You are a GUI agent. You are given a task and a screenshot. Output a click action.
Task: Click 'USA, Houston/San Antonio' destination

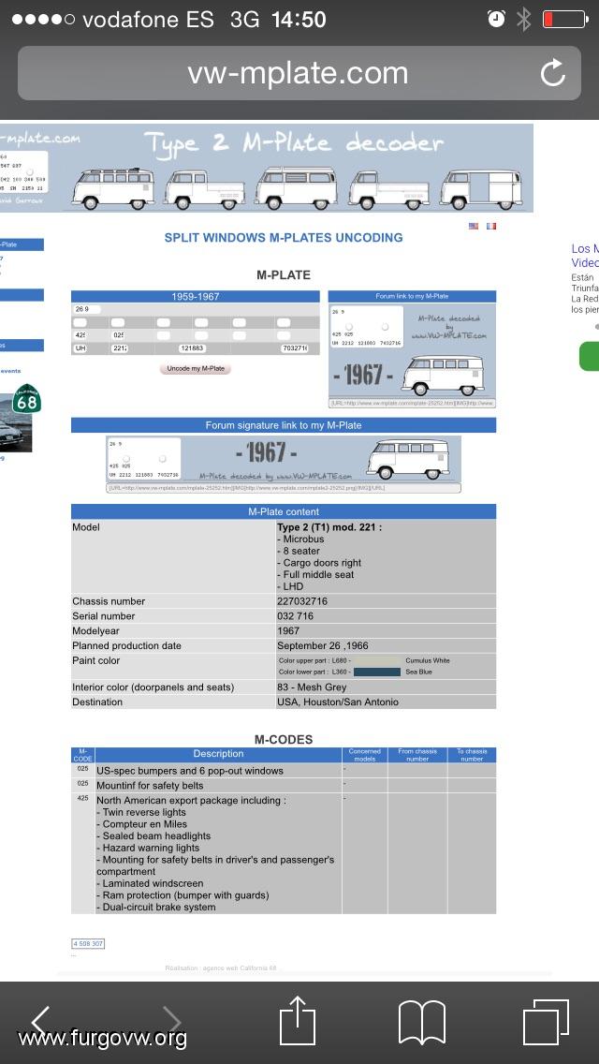338,702
